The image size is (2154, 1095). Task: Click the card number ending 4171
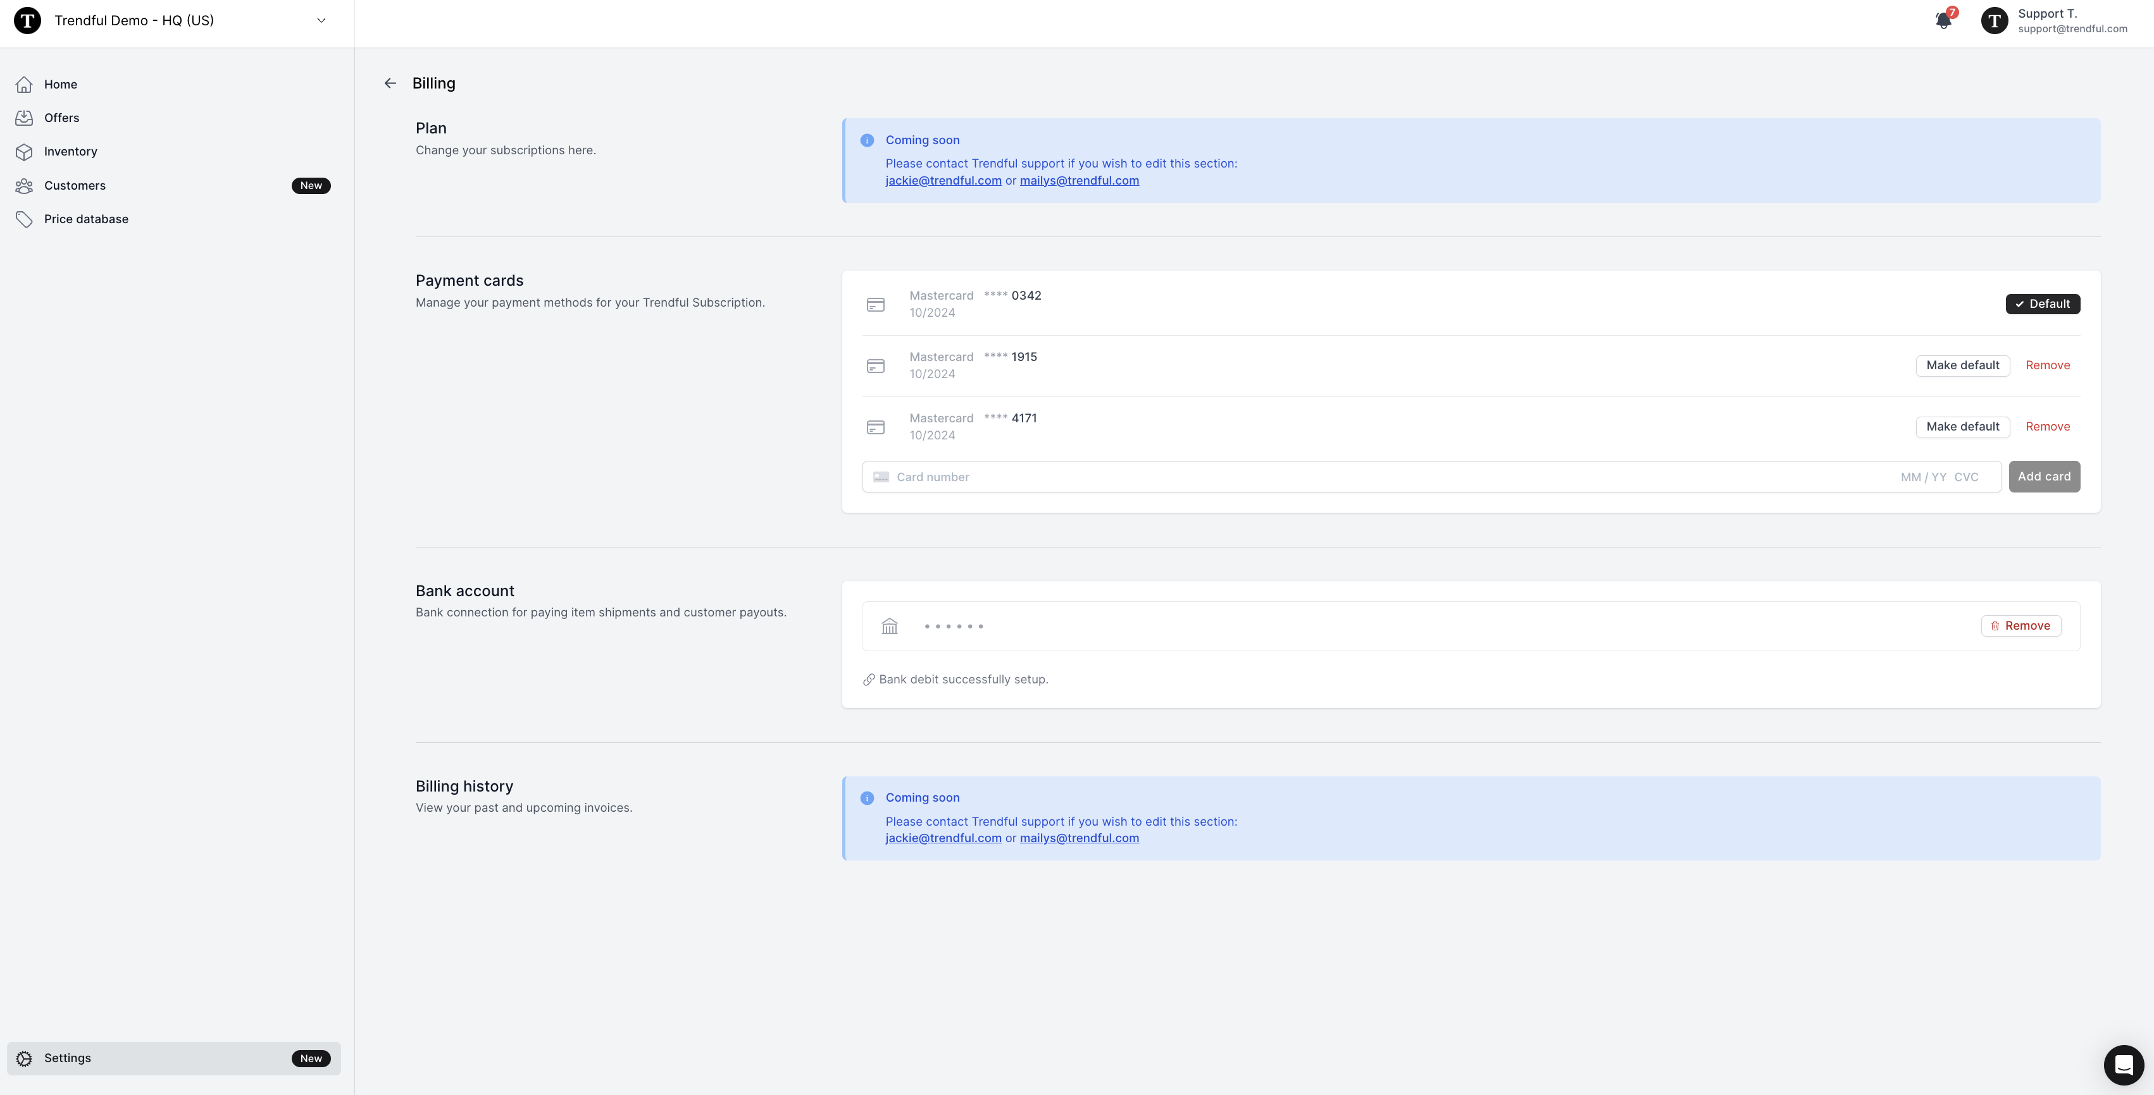(1010, 419)
